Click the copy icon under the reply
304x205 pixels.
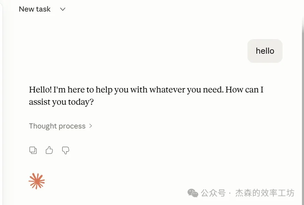pyautogui.click(x=33, y=150)
